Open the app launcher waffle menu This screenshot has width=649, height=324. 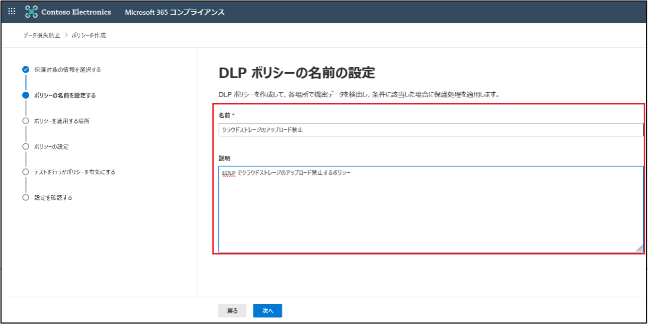[12, 12]
